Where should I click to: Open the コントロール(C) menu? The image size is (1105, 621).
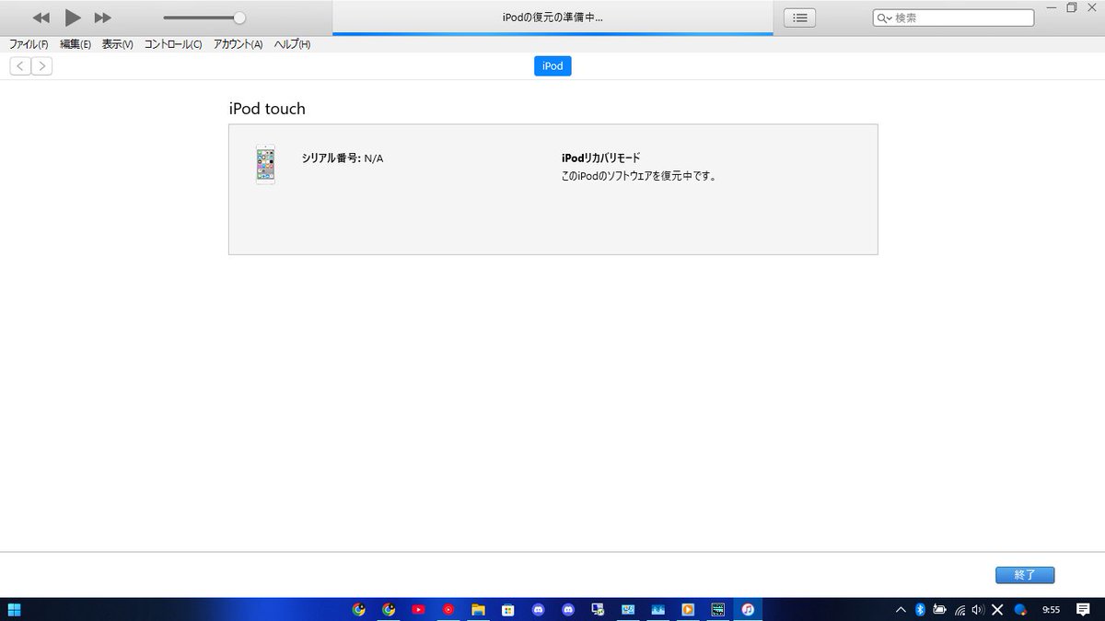pyautogui.click(x=173, y=44)
